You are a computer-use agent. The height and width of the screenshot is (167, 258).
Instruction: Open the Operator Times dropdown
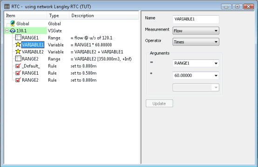[x=196, y=42]
